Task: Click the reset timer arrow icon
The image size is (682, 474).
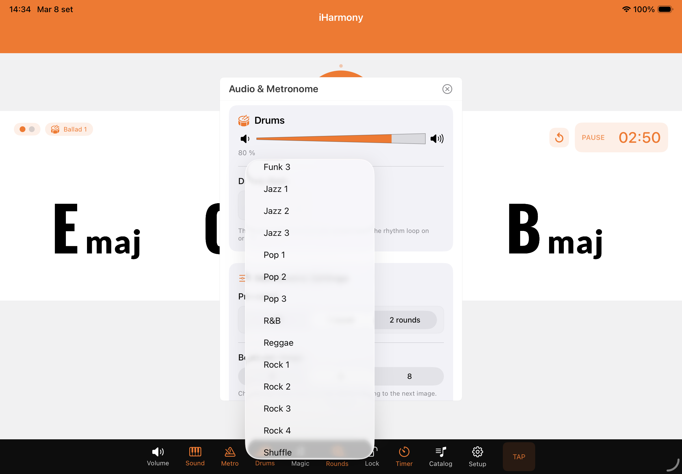Action: pyautogui.click(x=559, y=138)
